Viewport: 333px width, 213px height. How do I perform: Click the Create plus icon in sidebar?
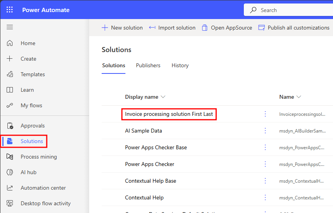coord(10,59)
